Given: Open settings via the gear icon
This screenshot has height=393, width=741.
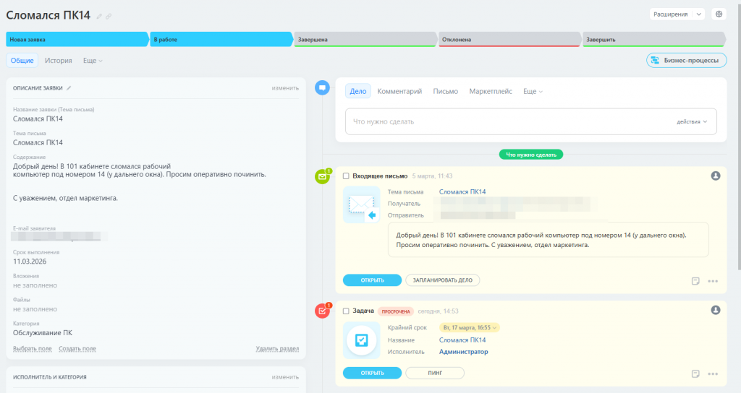Looking at the screenshot, I should (x=719, y=14).
